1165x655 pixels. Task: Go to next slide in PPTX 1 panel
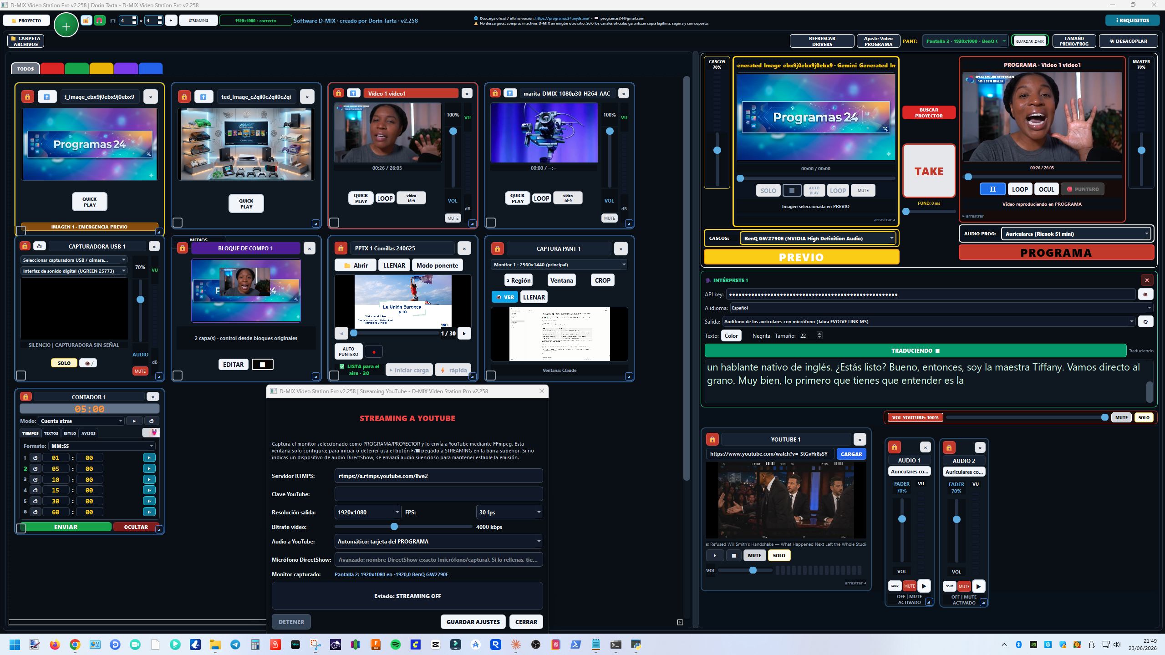tap(464, 334)
